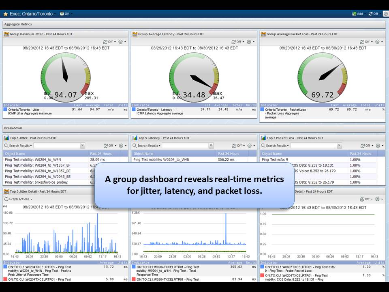Clear the Top 5 Jitter search using the X button

(x=81, y=145)
